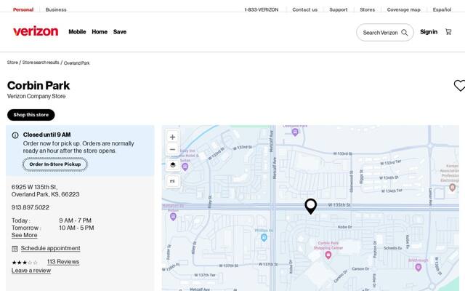Click the info icon beside Closed until 9 AM
The width and height of the screenshot is (465, 291).
coord(15,135)
